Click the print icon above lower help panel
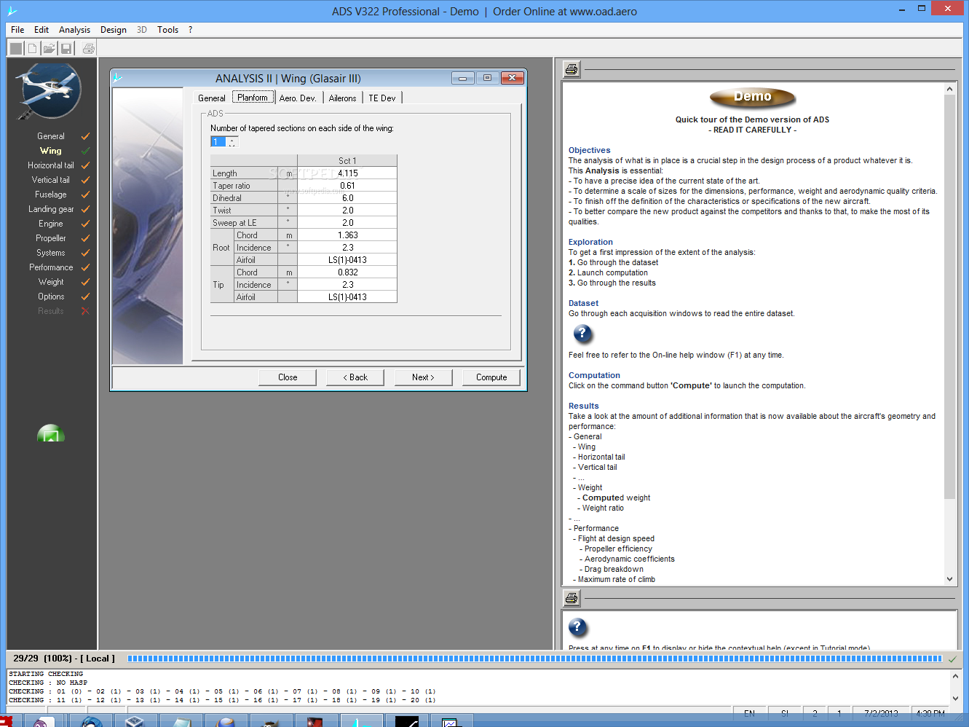The height and width of the screenshot is (727, 969). [571, 598]
